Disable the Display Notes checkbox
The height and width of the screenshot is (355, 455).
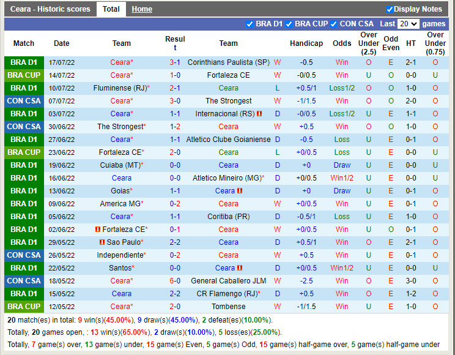click(390, 9)
